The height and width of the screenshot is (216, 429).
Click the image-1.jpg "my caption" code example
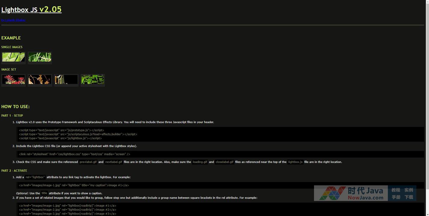click(x=74, y=185)
